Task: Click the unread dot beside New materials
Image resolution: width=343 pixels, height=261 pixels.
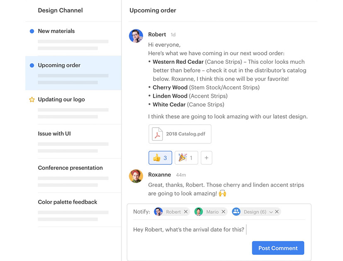Action: coord(32,31)
